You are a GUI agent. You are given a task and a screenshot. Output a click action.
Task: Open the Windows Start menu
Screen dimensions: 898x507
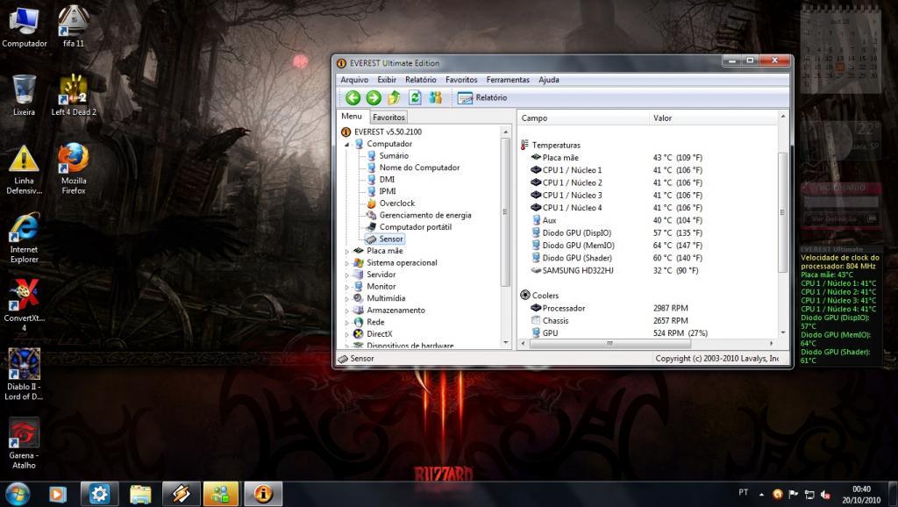(x=16, y=494)
